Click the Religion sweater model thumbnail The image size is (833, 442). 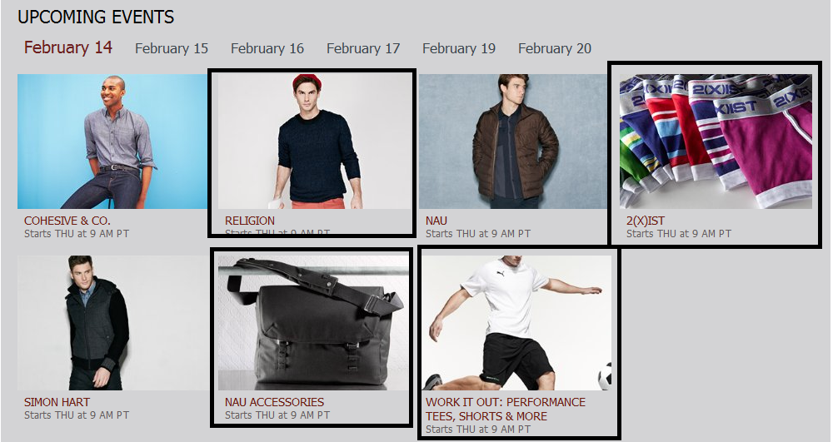tap(313, 142)
